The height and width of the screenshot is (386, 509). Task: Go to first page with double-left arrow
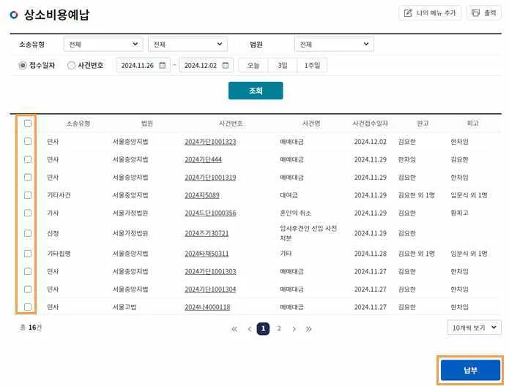[x=234, y=329]
